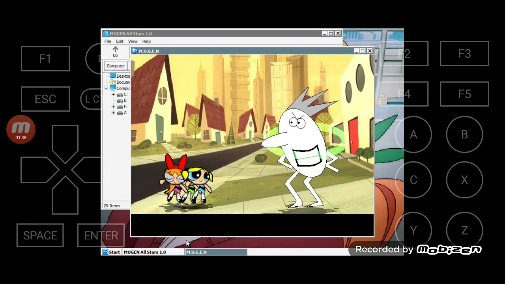
Task: Click the MUGEN All Stars title bar icon
Action: (x=106, y=34)
